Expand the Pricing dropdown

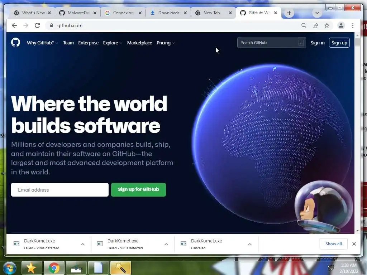[166, 43]
